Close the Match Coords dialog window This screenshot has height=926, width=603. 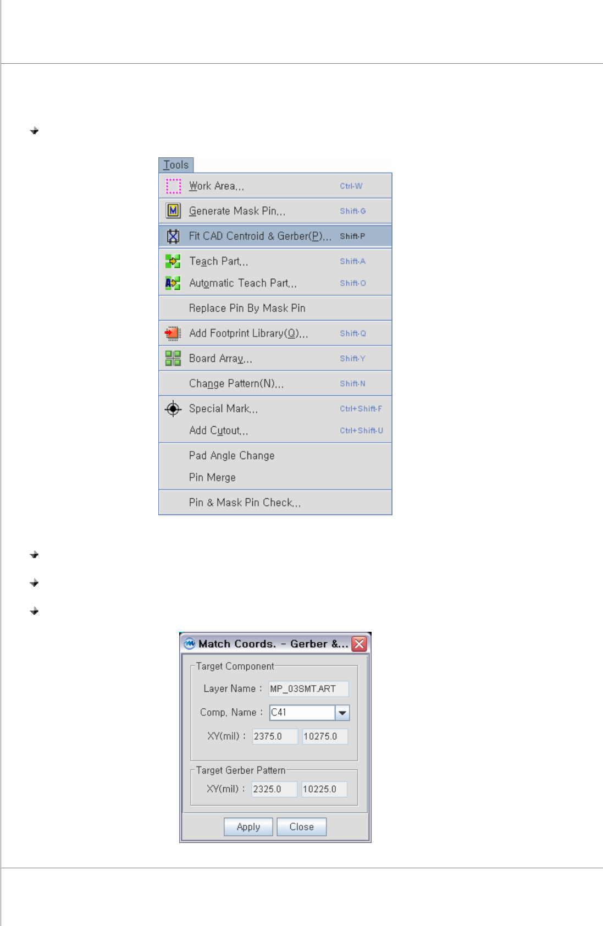tap(359, 644)
